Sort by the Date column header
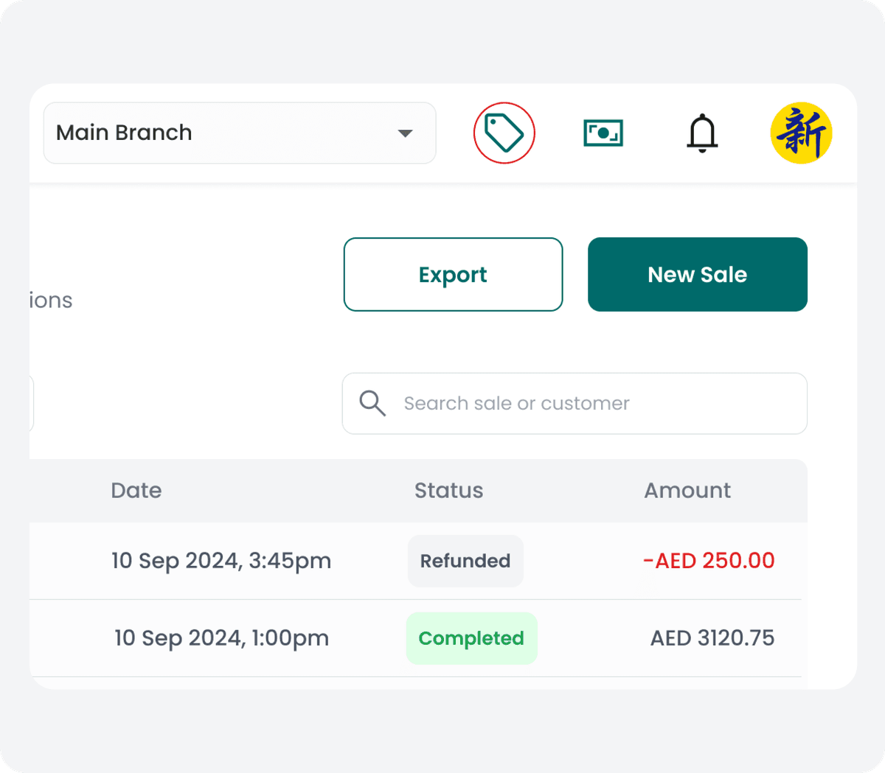Screen dimensions: 885x773 (136, 490)
